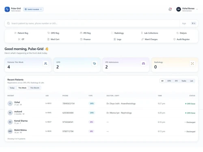Click patient name Mohit Mishra
203x152 pixels.
tap(20, 130)
